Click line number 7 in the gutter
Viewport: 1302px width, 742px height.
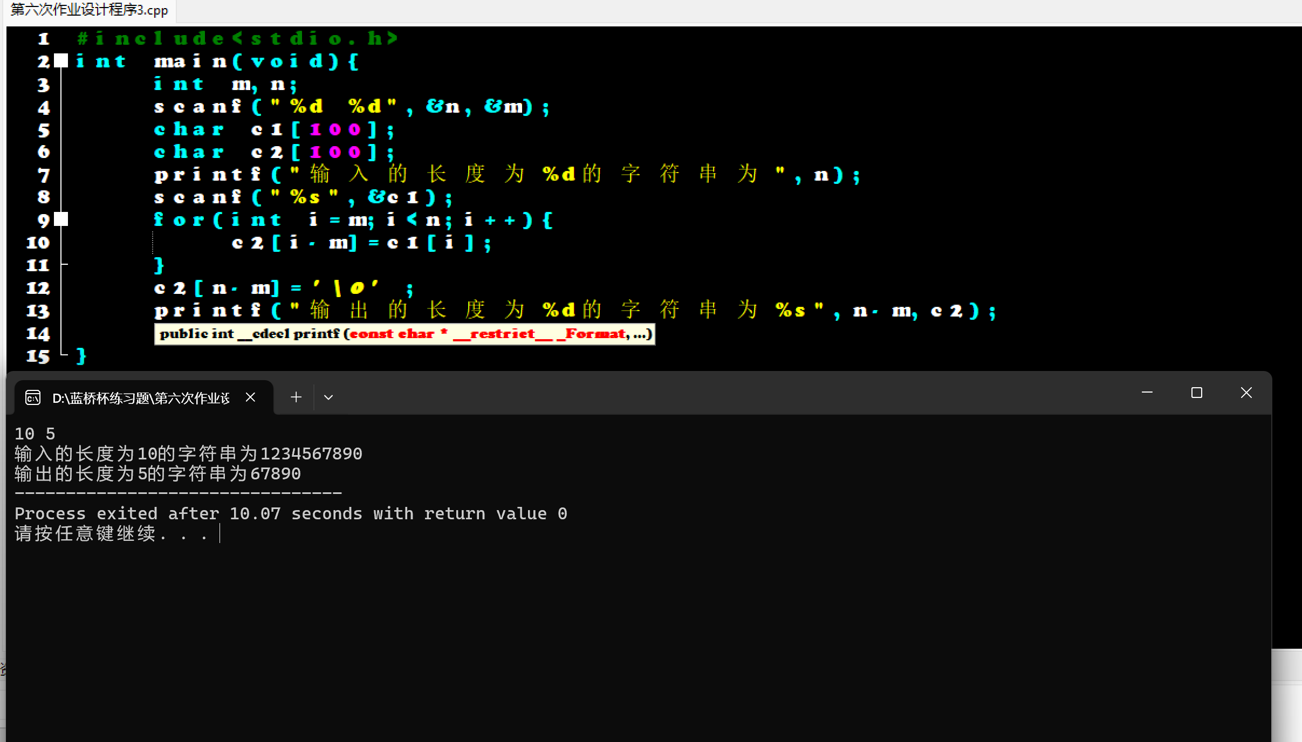[44, 175]
